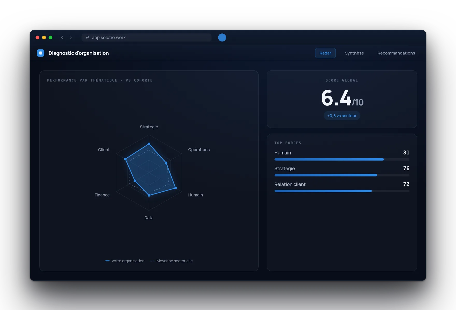Screen dimensions: 456x310
Task: Click the browser forward arrow
Action: point(71,37)
